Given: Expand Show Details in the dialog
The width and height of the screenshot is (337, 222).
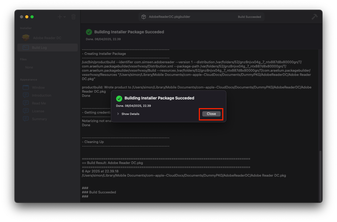Looking at the screenshot, I should pyautogui.click(x=128, y=114).
